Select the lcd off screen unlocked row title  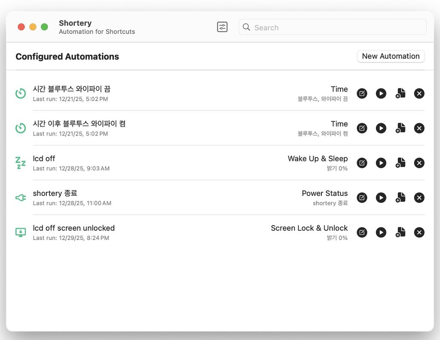click(x=74, y=228)
